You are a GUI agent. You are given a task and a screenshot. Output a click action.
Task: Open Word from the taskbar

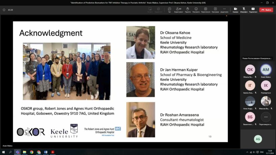point(46,152)
